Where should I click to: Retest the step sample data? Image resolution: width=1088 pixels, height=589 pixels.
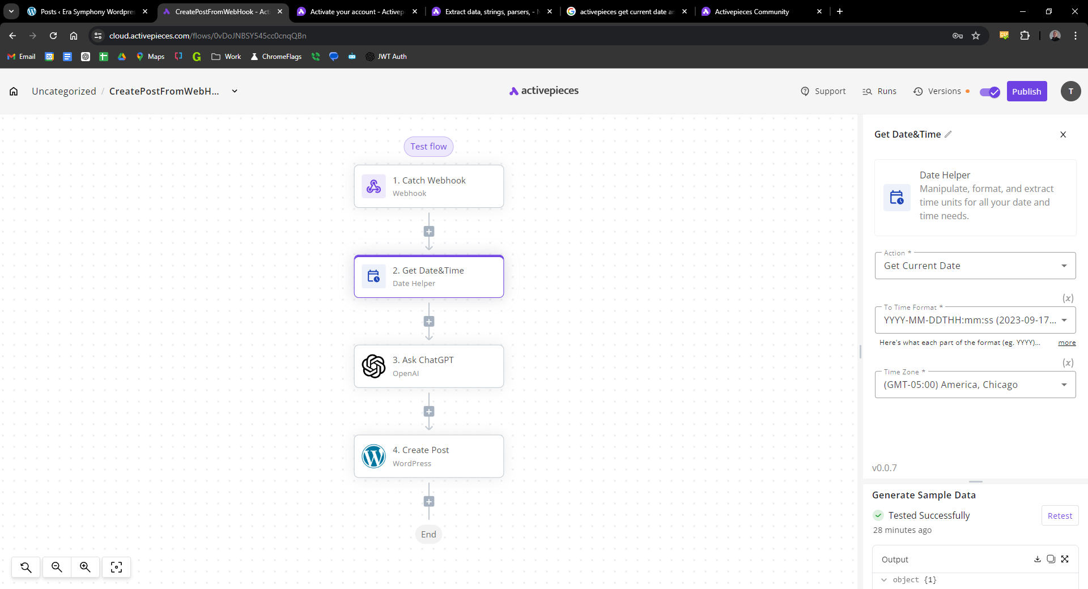[1060, 515]
